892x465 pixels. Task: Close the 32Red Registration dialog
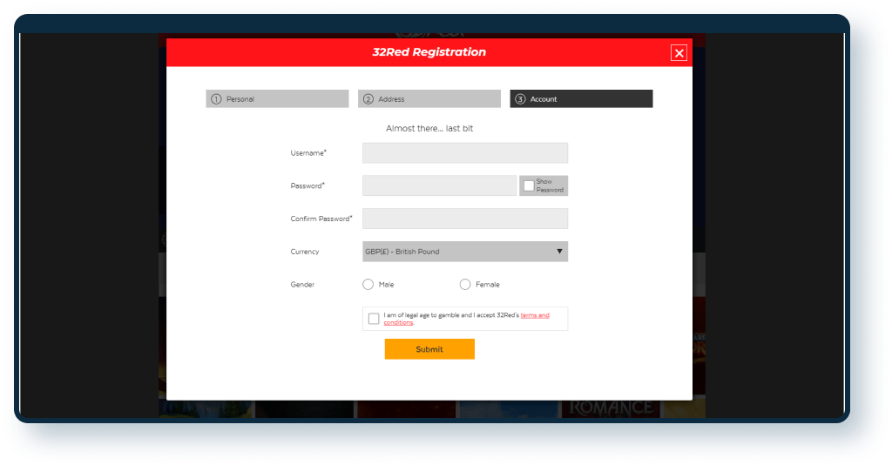pyautogui.click(x=679, y=53)
